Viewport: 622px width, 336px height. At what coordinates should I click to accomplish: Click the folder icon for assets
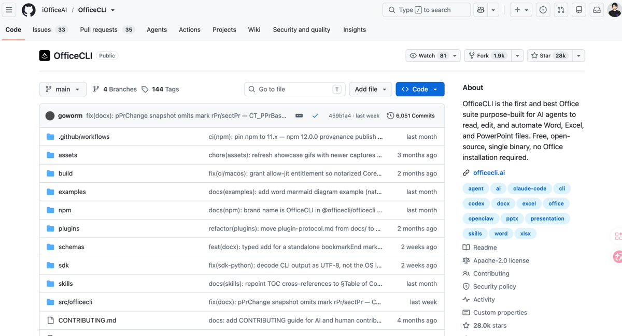pos(50,155)
